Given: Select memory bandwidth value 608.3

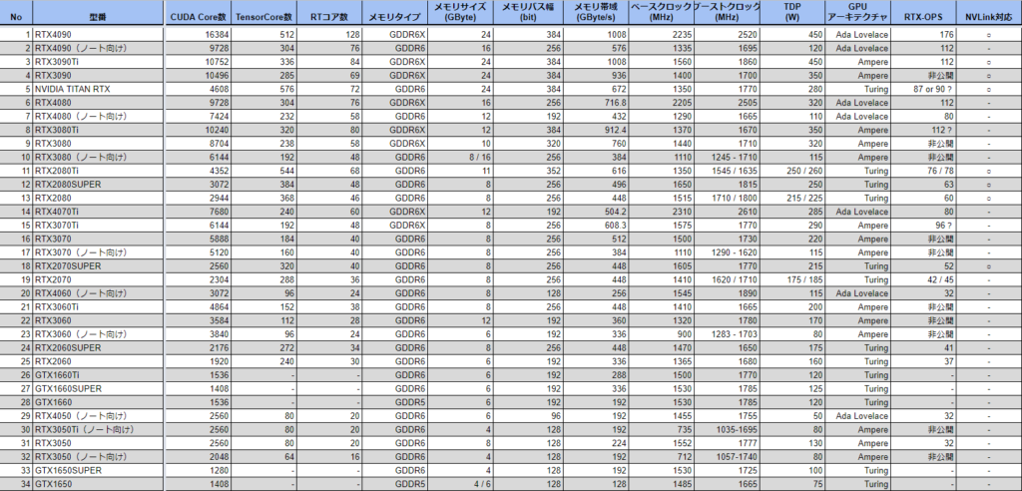Looking at the screenshot, I should click(x=597, y=226).
